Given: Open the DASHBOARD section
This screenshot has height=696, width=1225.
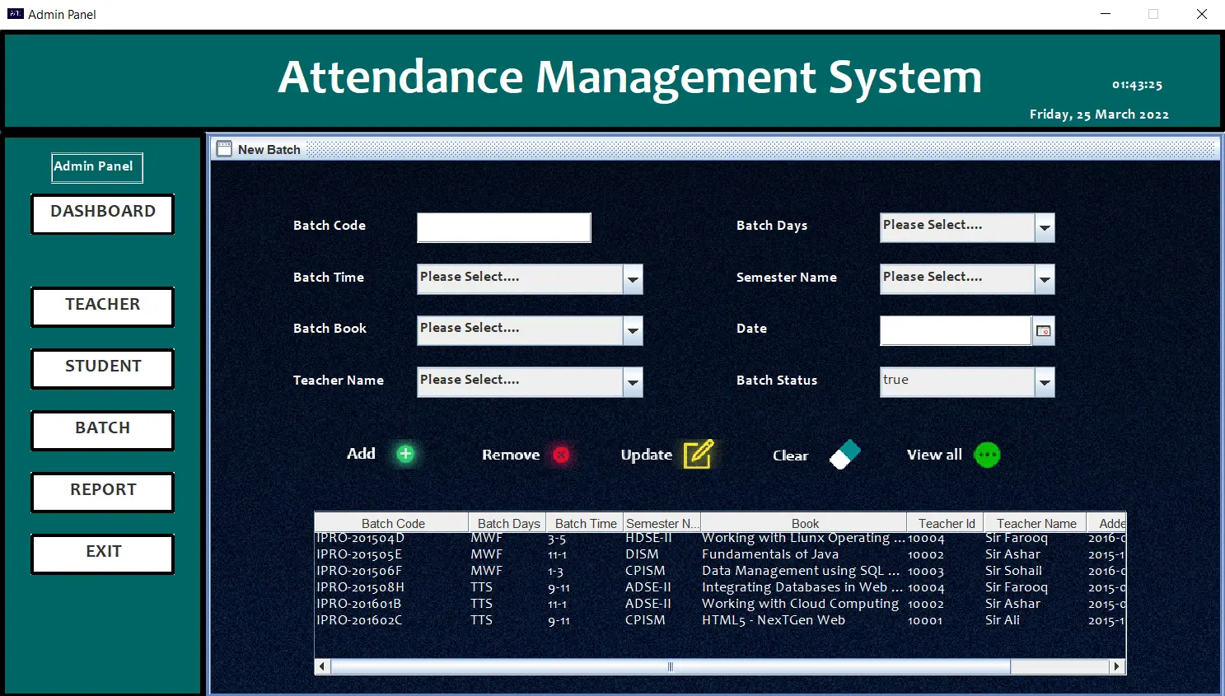Looking at the screenshot, I should click(103, 214).
